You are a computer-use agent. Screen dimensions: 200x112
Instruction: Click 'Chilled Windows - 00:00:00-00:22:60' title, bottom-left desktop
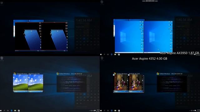[28, 74]
